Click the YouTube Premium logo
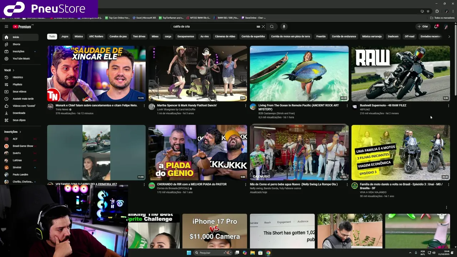This screenshot has height=257, width=457. click(x=22, y=26)
